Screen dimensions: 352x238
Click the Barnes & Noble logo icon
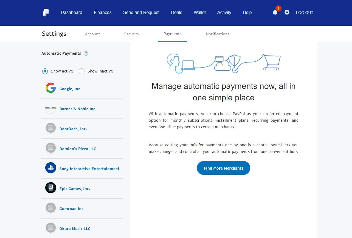tap(51, 108)
